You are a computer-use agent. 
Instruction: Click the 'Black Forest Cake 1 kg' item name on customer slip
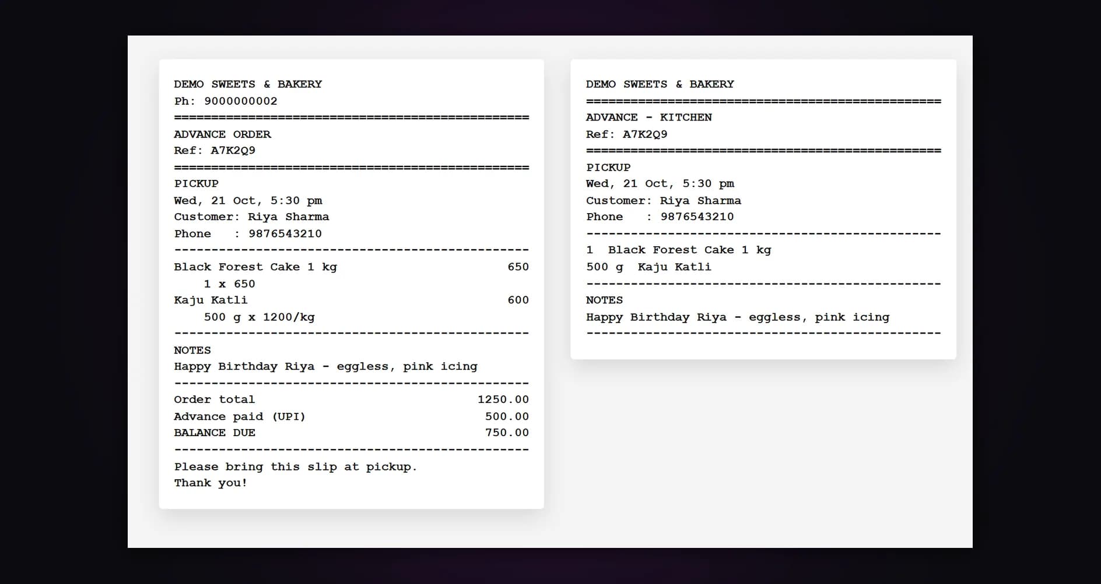point(255,267)
